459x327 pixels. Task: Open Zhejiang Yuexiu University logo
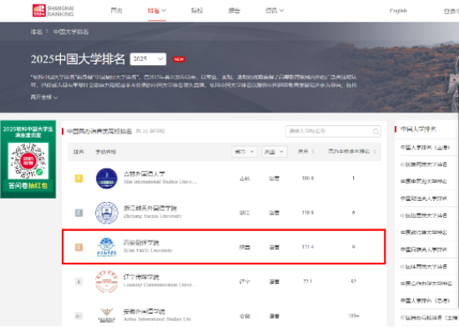coord(107,213)
